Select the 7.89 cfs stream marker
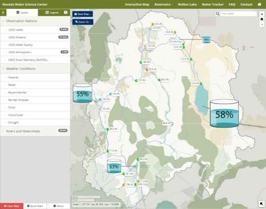266x209 pixels. pyautogui.click(x=124, y=185)
